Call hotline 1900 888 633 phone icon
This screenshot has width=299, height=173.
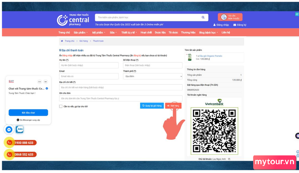(9, 143)
